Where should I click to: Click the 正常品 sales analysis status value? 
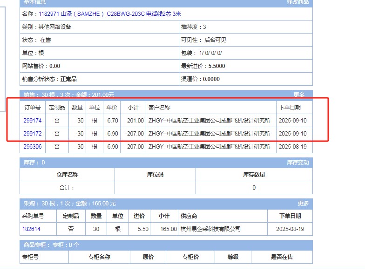point(68,79)
